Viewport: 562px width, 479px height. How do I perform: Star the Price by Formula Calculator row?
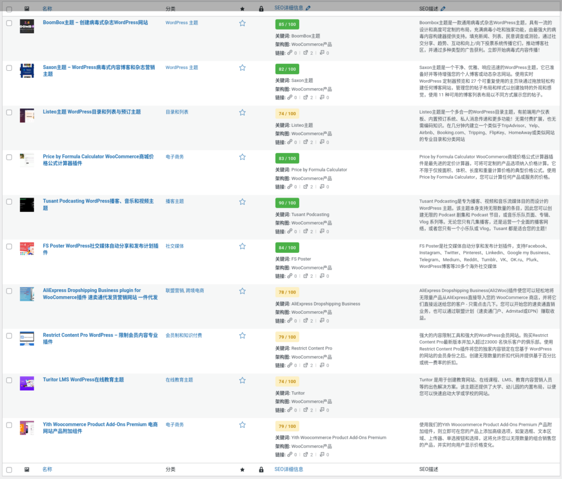(x=243, y=156)
